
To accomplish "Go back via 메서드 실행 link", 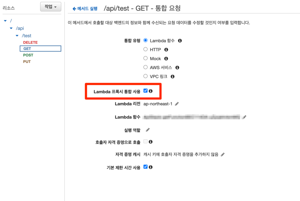I will (x=85, y=9).
